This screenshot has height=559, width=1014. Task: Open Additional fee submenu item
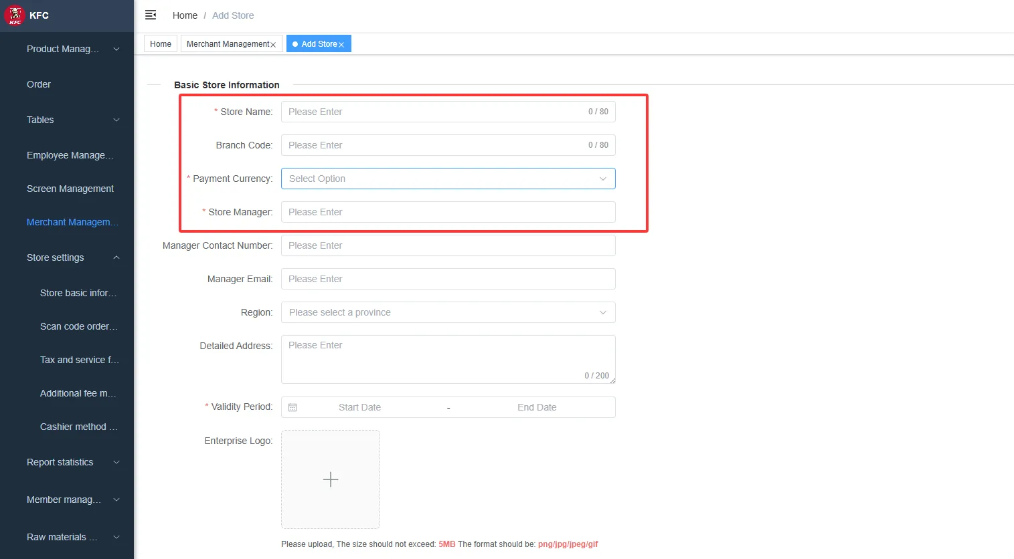click(x=67, y=393)
